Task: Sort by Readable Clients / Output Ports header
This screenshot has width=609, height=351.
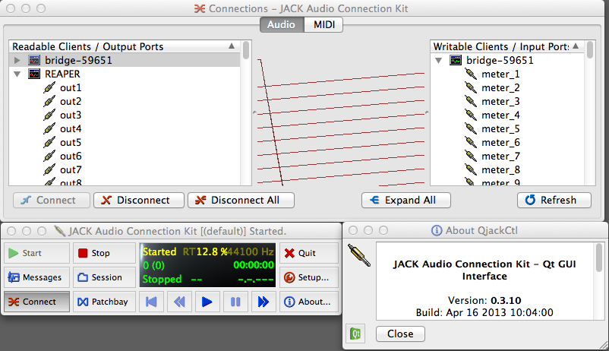Action: pyautogui.click(x=125, y=46)
